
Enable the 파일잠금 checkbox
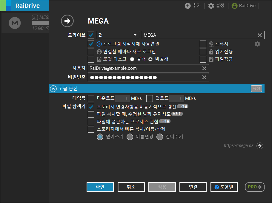(x=203, y=59)
